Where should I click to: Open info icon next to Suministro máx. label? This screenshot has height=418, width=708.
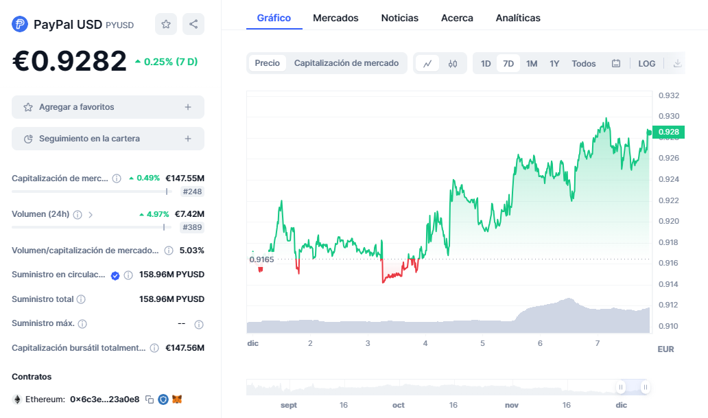click(x=82, y=323)
